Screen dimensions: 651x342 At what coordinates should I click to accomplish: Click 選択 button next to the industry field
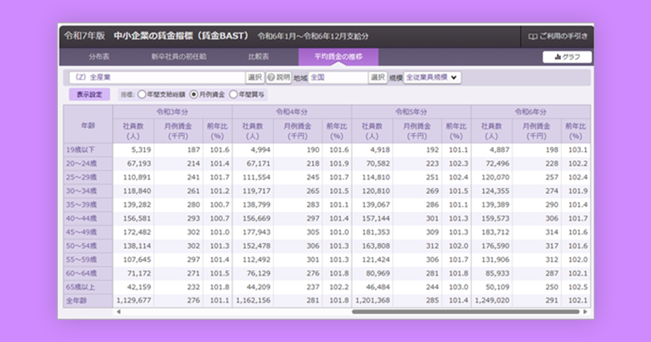(x=255, y=78)
